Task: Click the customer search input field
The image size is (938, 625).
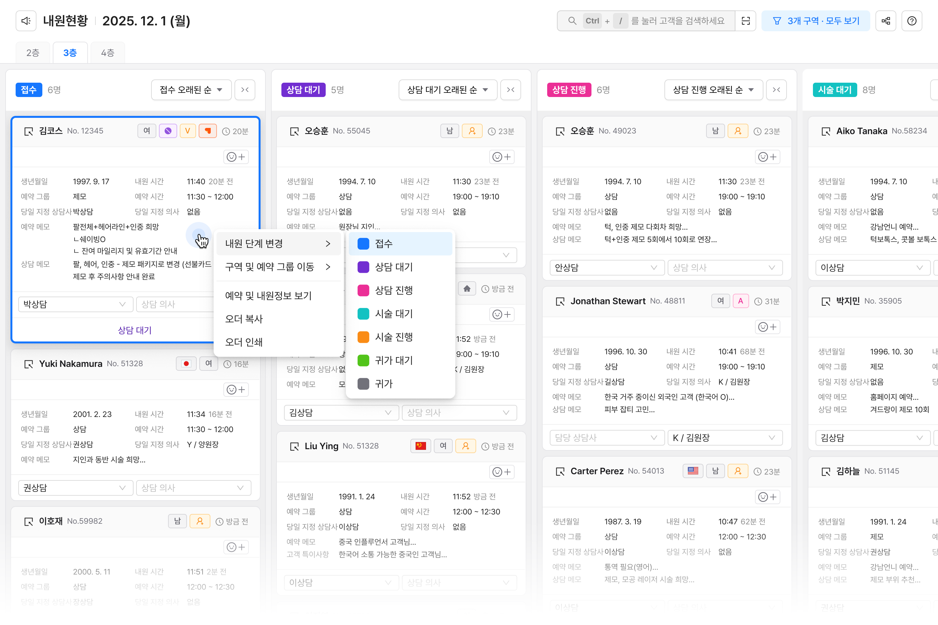Action: [x=678, y=21]
